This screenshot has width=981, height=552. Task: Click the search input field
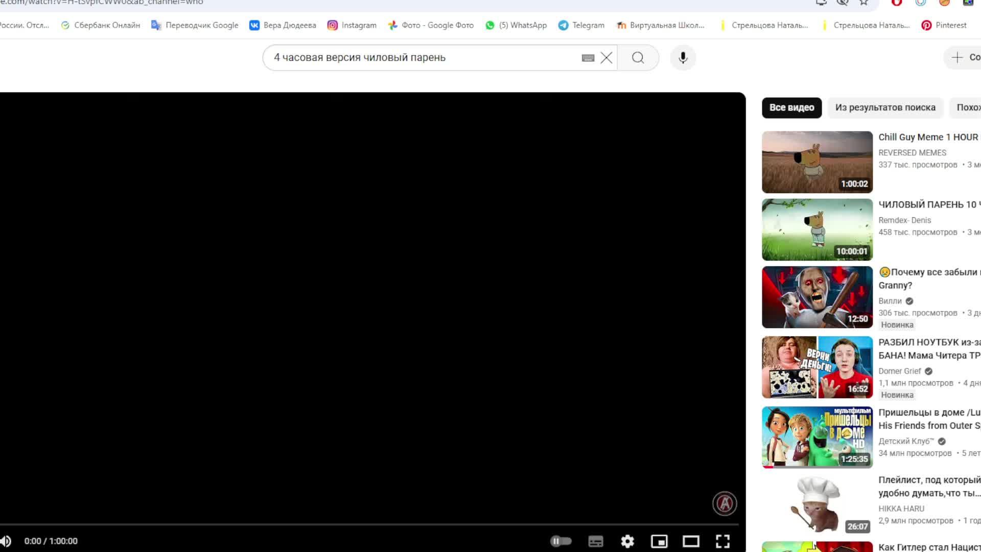point(427,57)
